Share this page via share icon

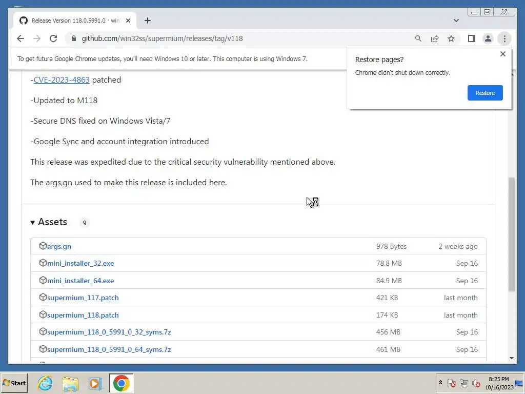pyautogui.click(x=435, y=38)
